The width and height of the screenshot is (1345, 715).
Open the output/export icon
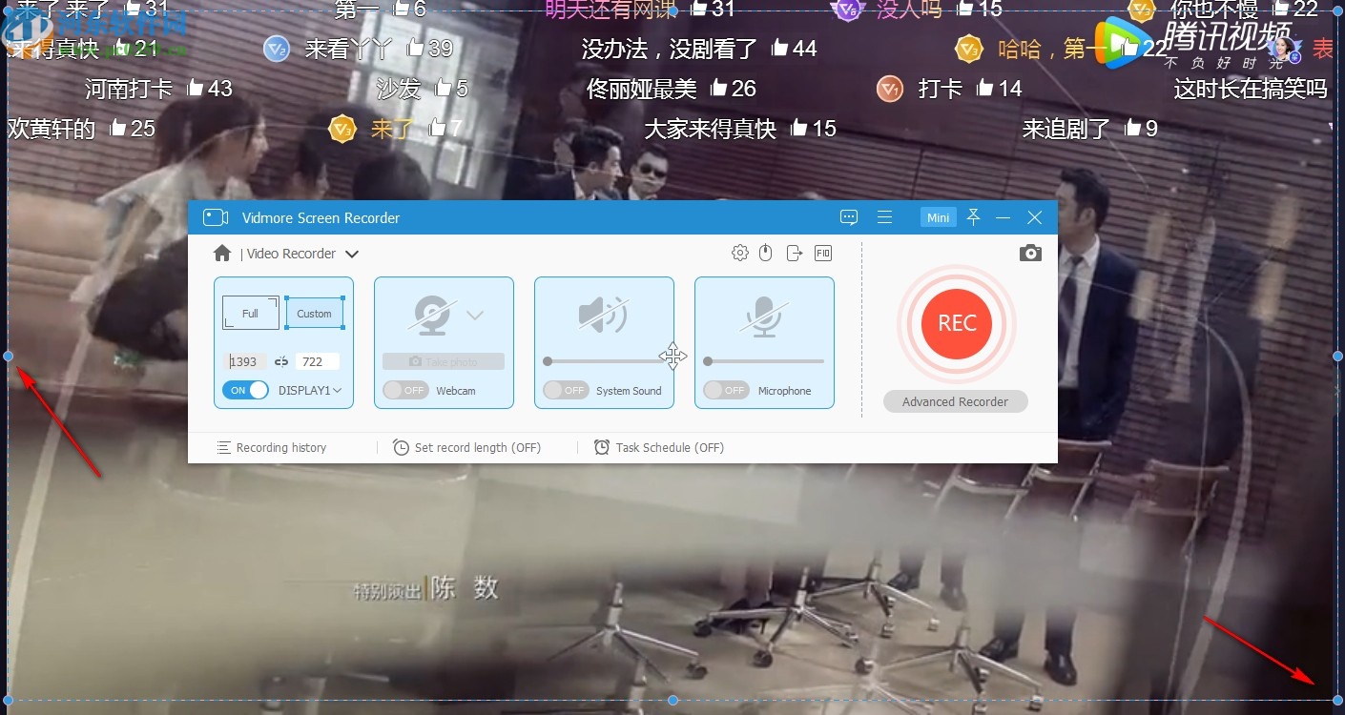click(x=794, y=253)
